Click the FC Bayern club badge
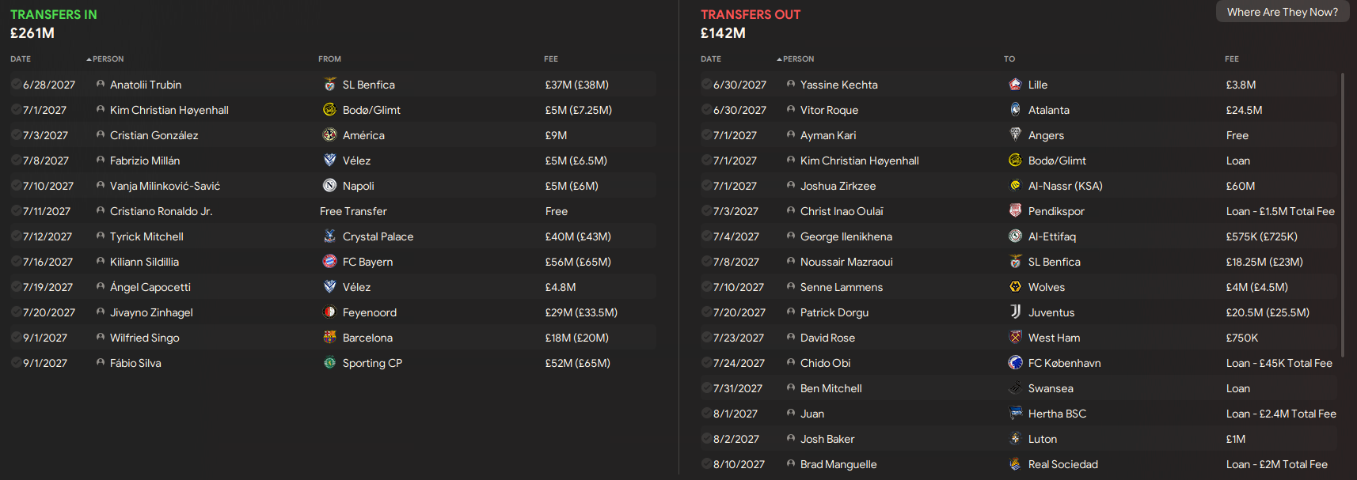 (x=330, y=262)
